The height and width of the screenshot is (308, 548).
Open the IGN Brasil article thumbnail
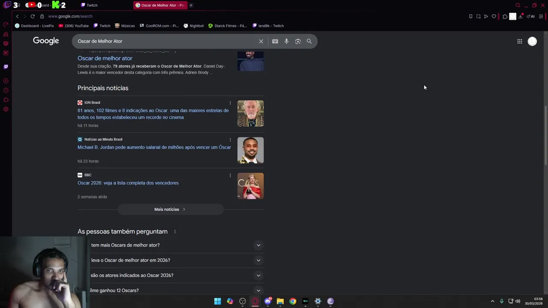(x=250, y=113)
